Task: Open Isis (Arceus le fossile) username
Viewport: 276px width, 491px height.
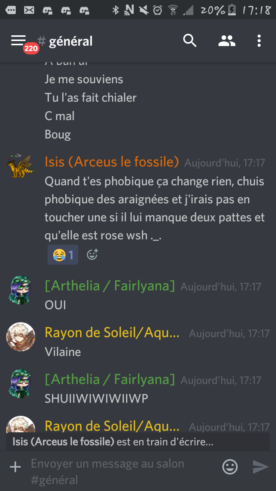Action: click(112, 162)
